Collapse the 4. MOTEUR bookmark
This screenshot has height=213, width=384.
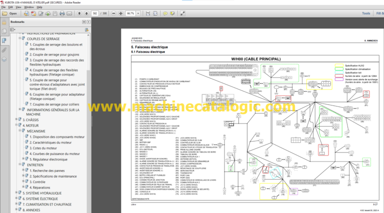(x=16, y=125)
